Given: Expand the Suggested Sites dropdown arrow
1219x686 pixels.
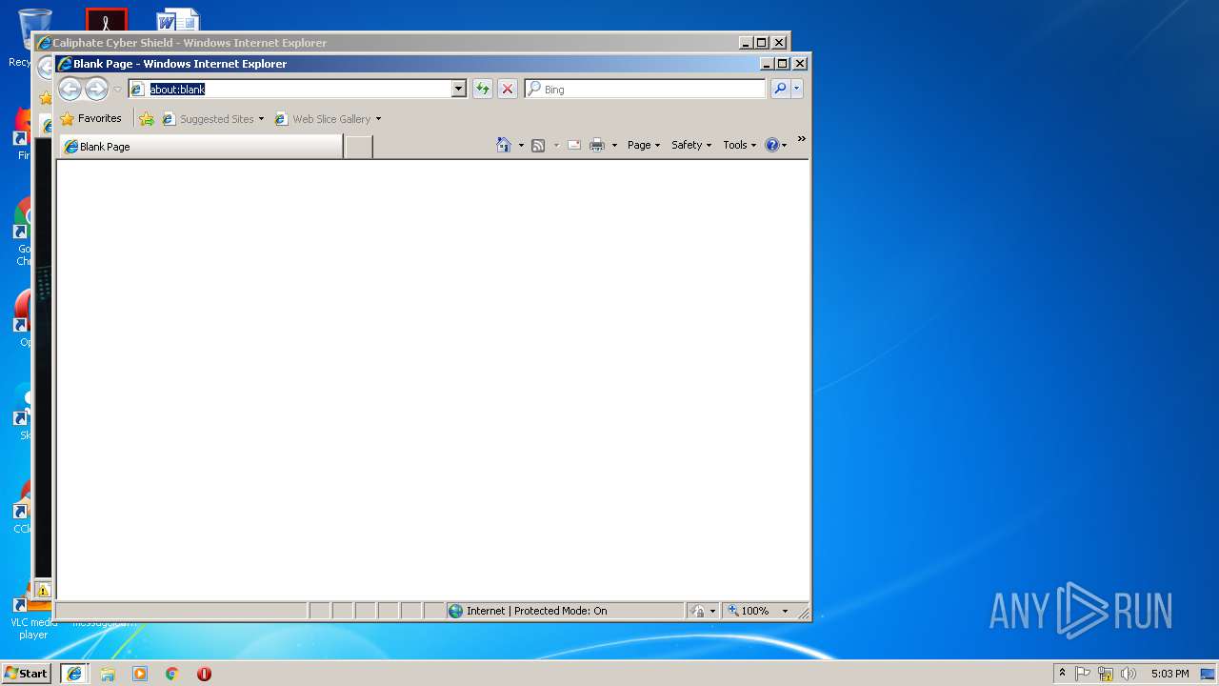Looking at the screenshot, I should point(261,119).
